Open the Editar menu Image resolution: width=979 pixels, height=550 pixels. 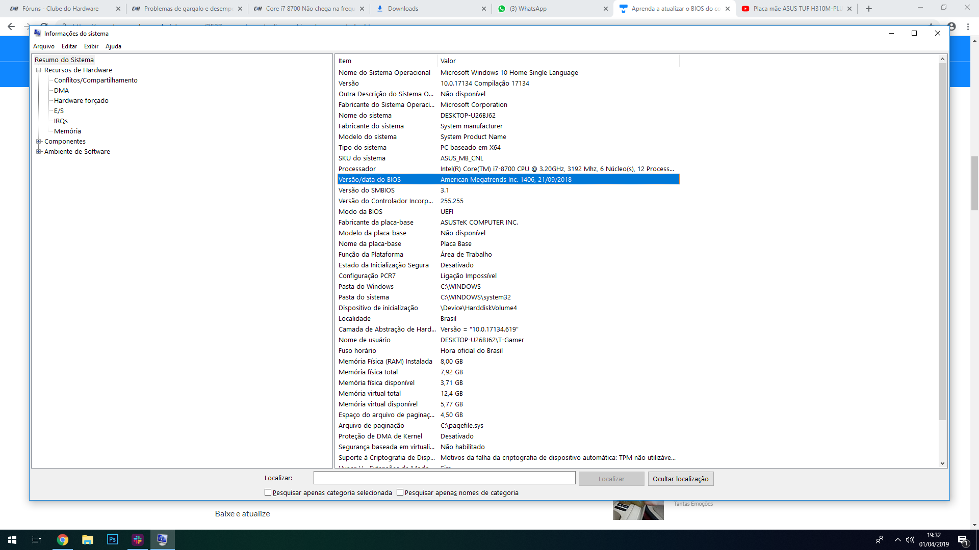(x=69, y=46)
